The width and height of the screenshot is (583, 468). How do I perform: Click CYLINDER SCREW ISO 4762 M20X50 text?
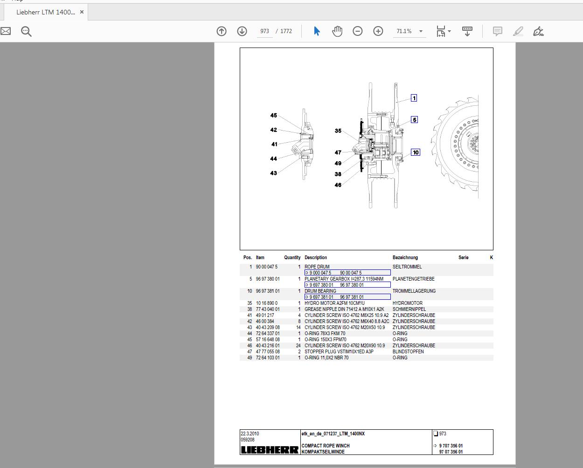tap(345, 327)
